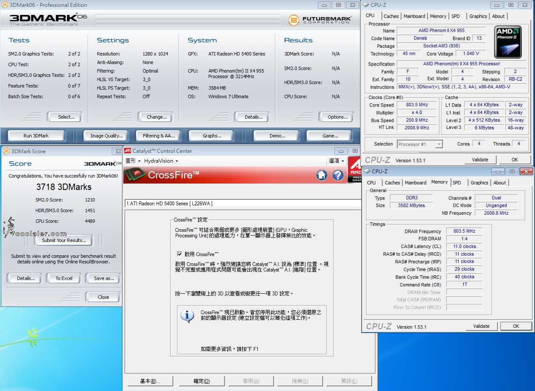Click the 3DMark06 Professional Edition title icon

[x=5, y=5]
